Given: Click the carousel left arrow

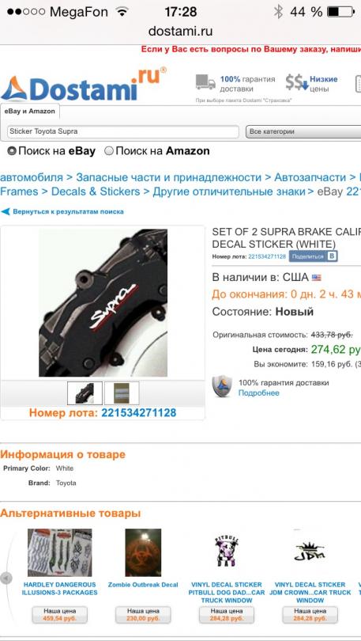Looking at the screenshot, I should coord(6,578).
